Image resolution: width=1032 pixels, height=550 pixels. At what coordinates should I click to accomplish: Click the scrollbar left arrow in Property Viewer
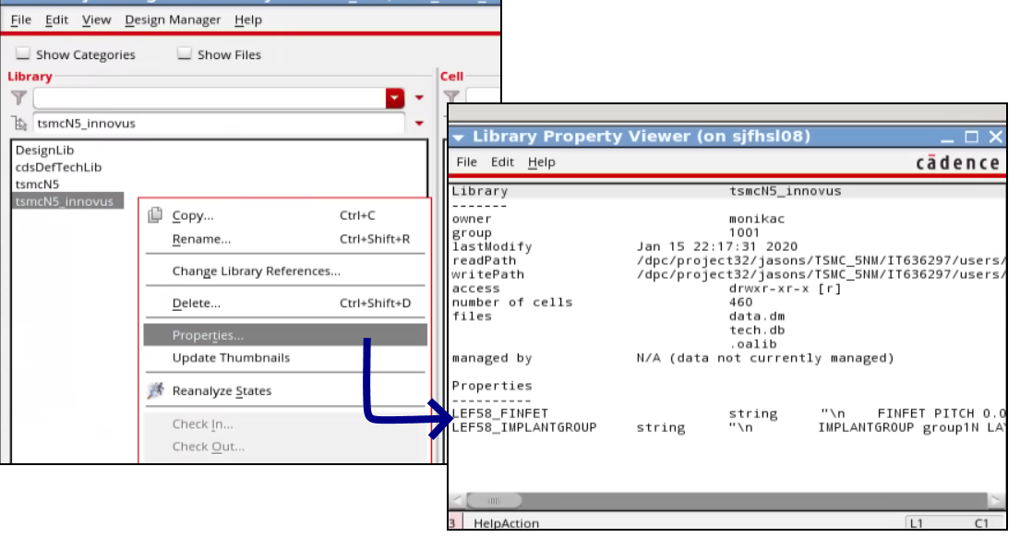(x=458, y=501)
